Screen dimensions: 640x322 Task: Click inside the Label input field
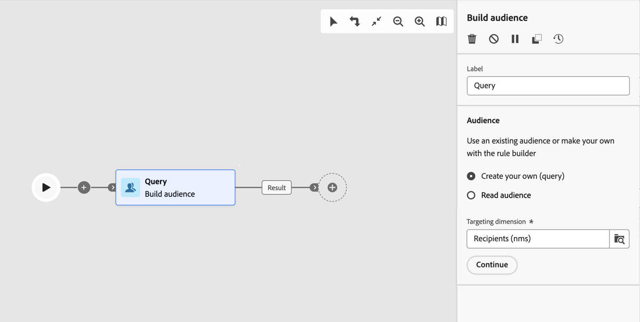pyautogui.click(x=548, y=85)
